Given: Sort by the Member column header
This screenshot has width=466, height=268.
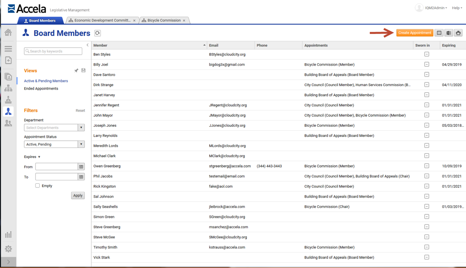Looking at the screenshot, I should [149, 45].
